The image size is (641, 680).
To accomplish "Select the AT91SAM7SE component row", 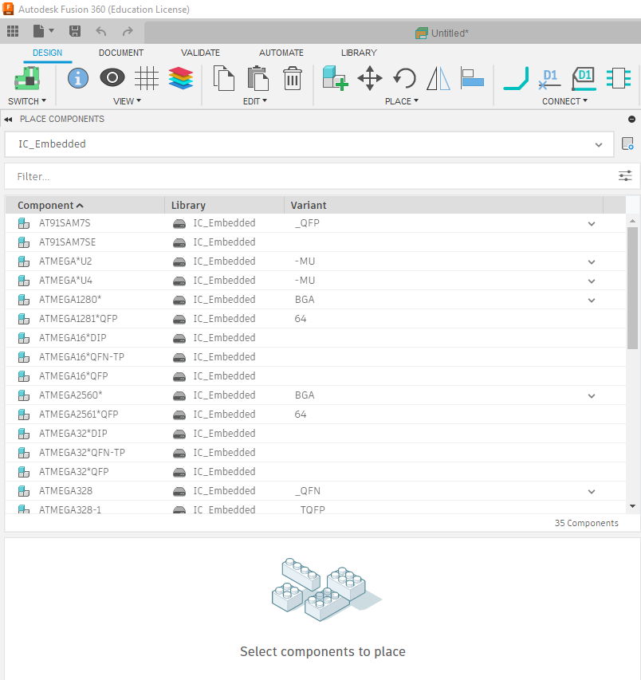I will coord(315,242).
